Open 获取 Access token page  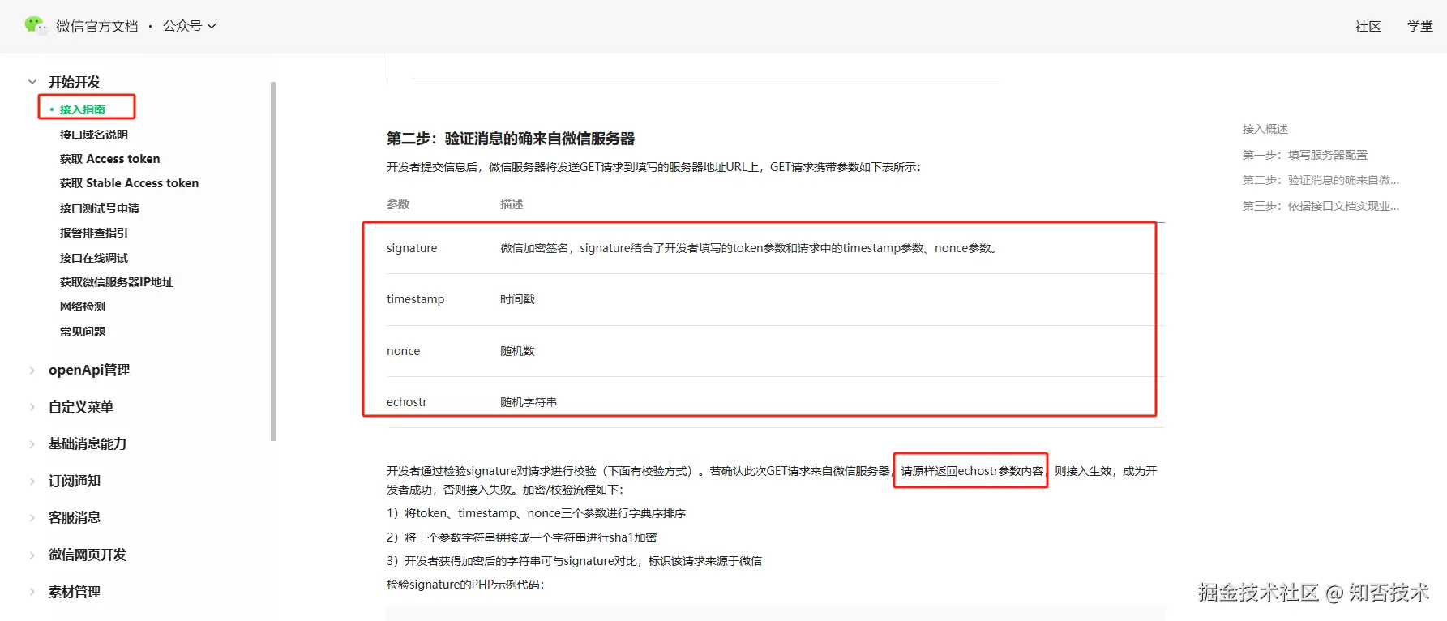click(109, 159)
